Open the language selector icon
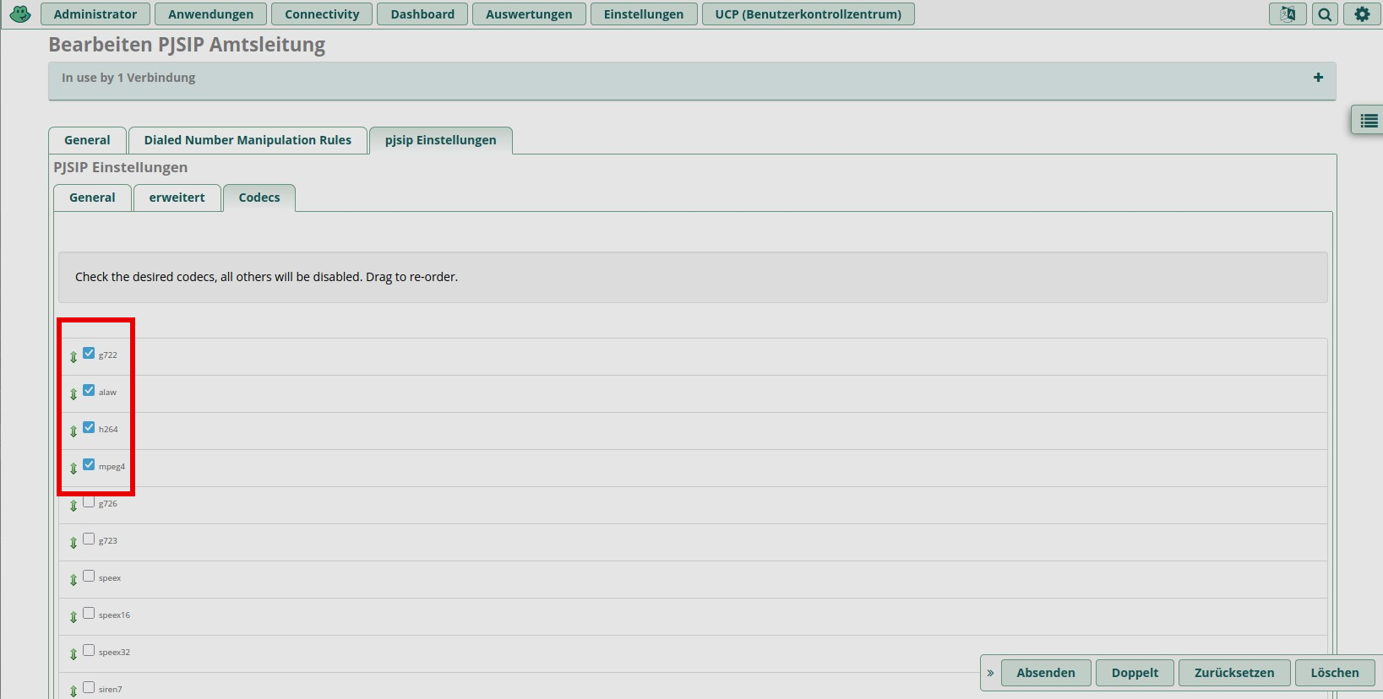 pyautogui.click(x=1288, y=14)
